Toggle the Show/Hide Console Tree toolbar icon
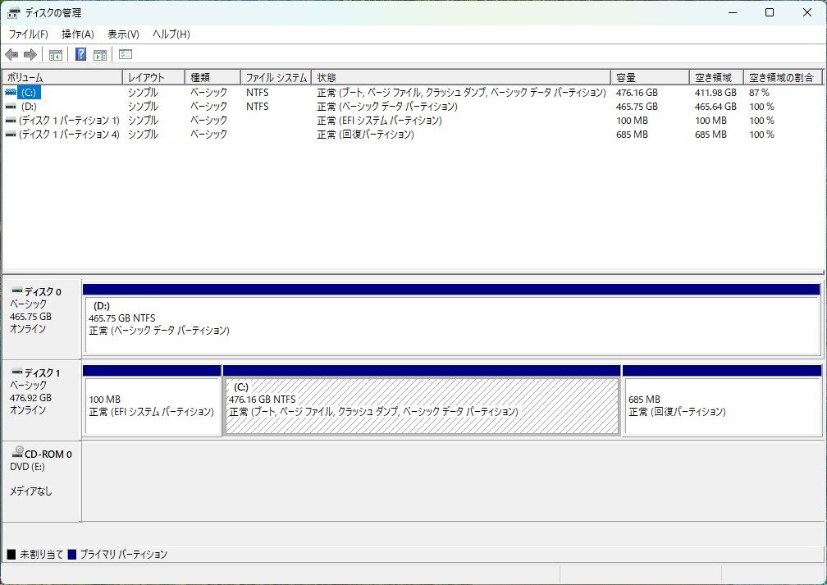The height and width of the screenshot is (585, 827). coord(56,54)
